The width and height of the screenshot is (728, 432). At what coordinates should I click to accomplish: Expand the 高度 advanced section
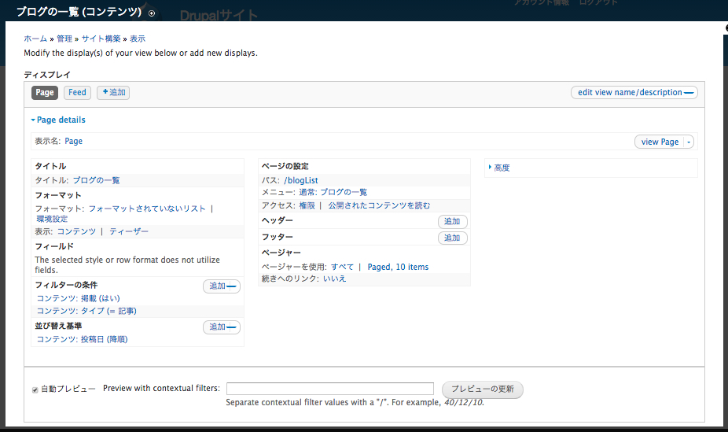[500, 168]
